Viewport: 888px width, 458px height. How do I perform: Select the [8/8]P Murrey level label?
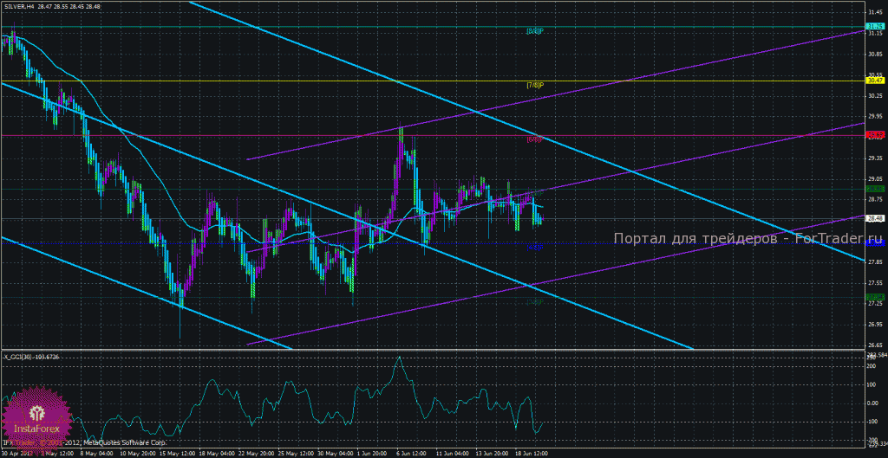535,31
